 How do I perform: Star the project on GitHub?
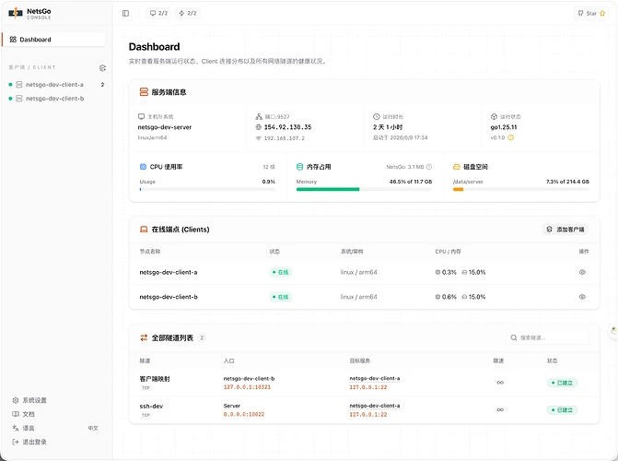(x=591, y=14)
